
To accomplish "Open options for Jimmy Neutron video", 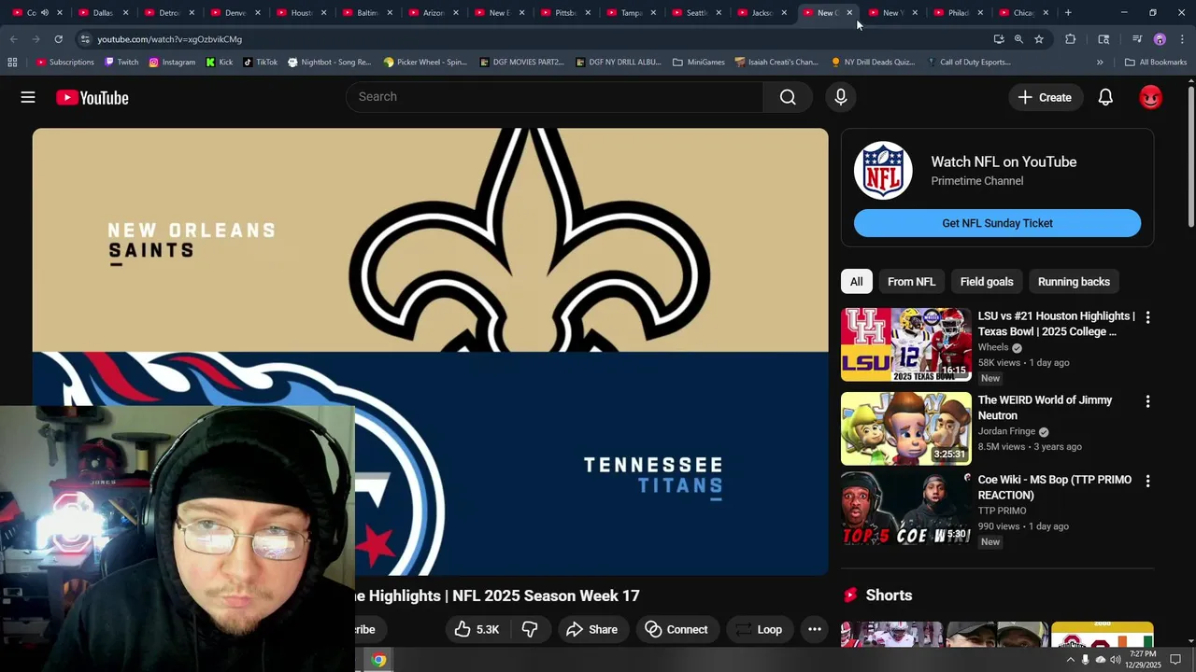I will (x=1147, y=401).
